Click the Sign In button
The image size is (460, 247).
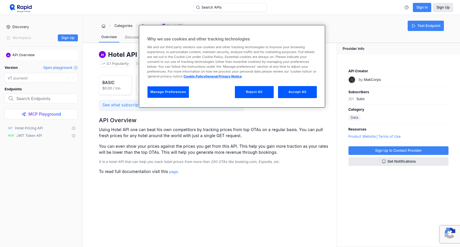click(x=422, y=7)
